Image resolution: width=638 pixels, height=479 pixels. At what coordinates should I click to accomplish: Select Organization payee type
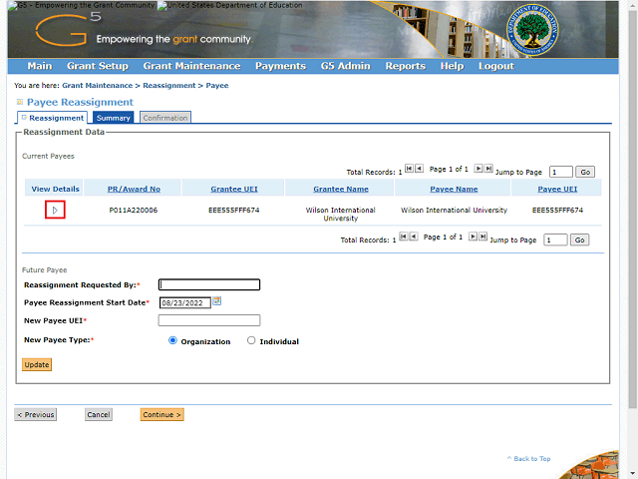pyautogui.click(x=172, y=340)
